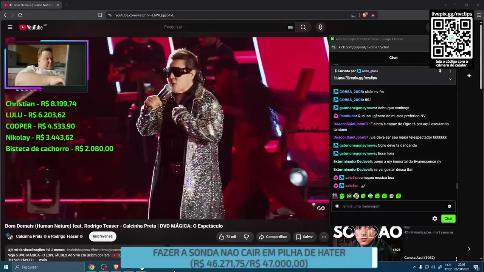
Task: Open the emoji picker in chat input
Action: [x=449, y=206]
